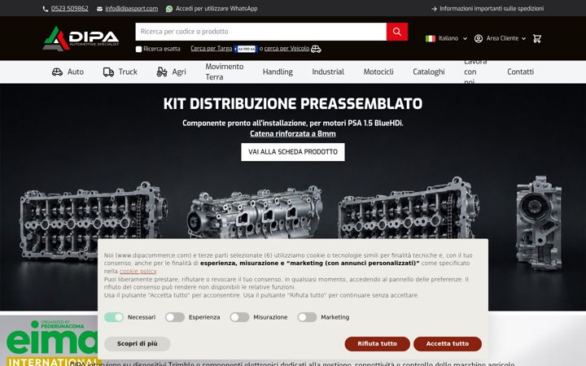The image size is (586, 366).
Task: Click the car icon next to cerca per Veicolo
Action: tap(316, 49)
